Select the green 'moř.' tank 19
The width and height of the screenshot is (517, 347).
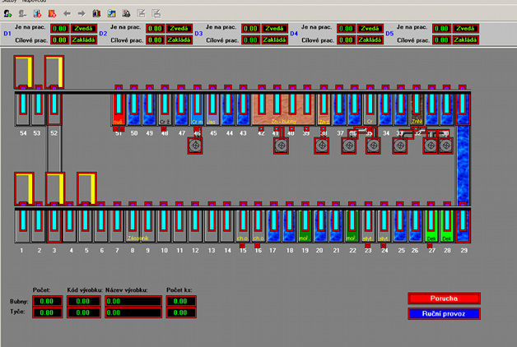[x=305, y=226]
